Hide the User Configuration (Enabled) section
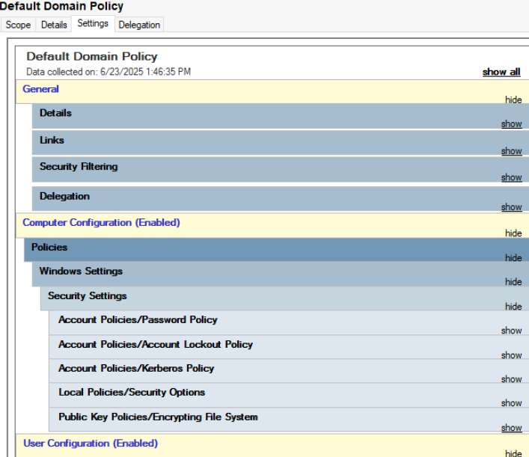The height and width of the screenshot is (457, 529). pyautogui.click(x=513, y=453)
